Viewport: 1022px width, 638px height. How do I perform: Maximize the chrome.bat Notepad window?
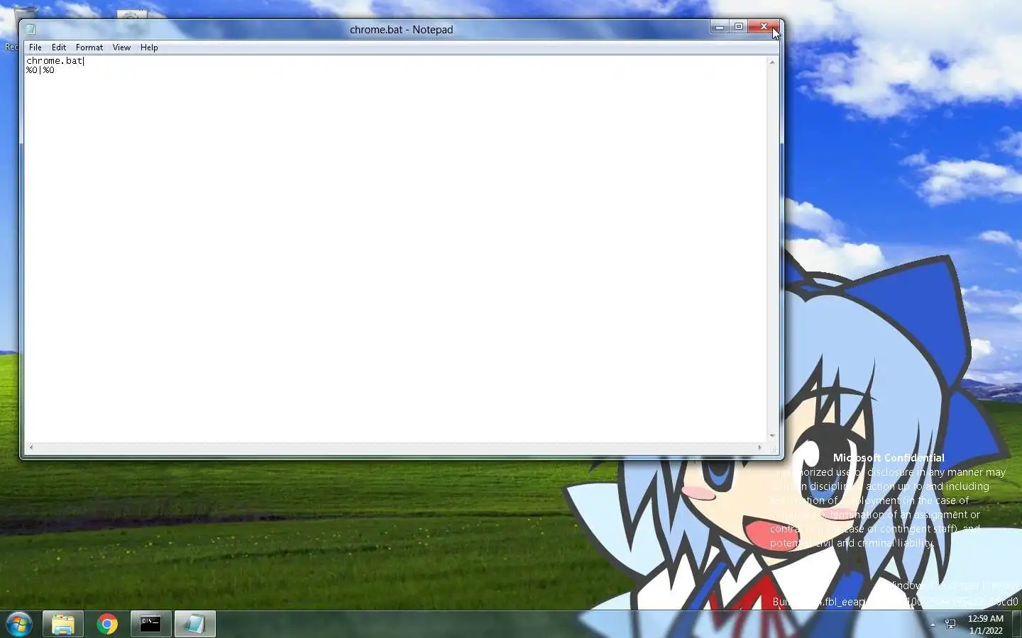[x=738, y=27]
